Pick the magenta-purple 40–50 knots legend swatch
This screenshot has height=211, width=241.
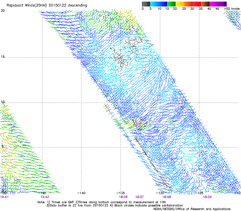(x=218, y=4)
